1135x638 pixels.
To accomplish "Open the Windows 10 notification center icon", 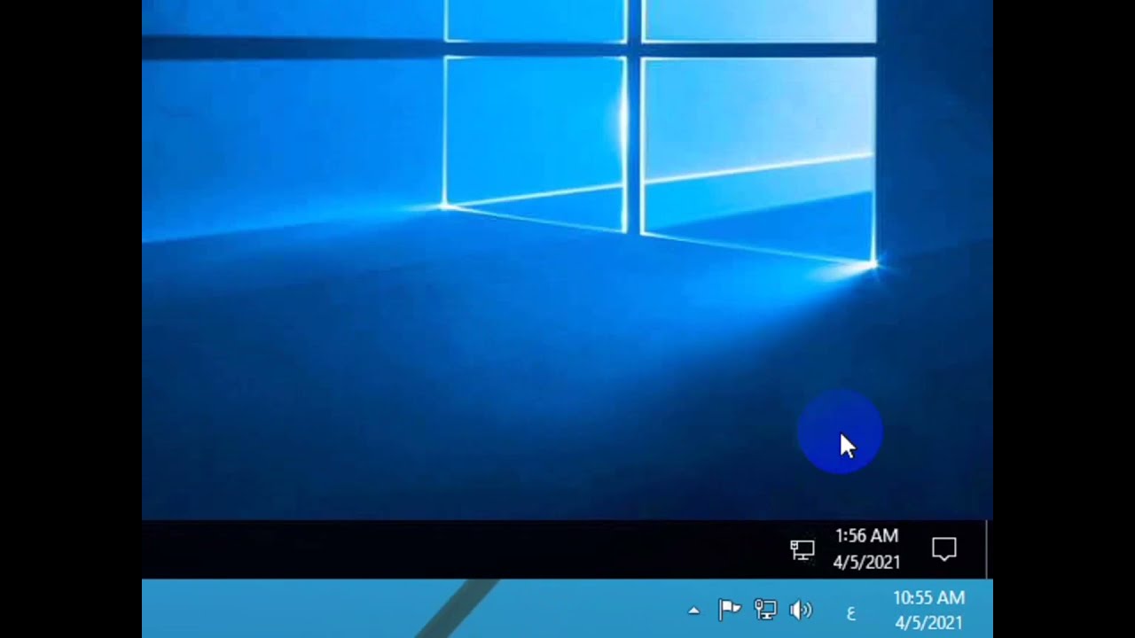I will coord(944,549).
